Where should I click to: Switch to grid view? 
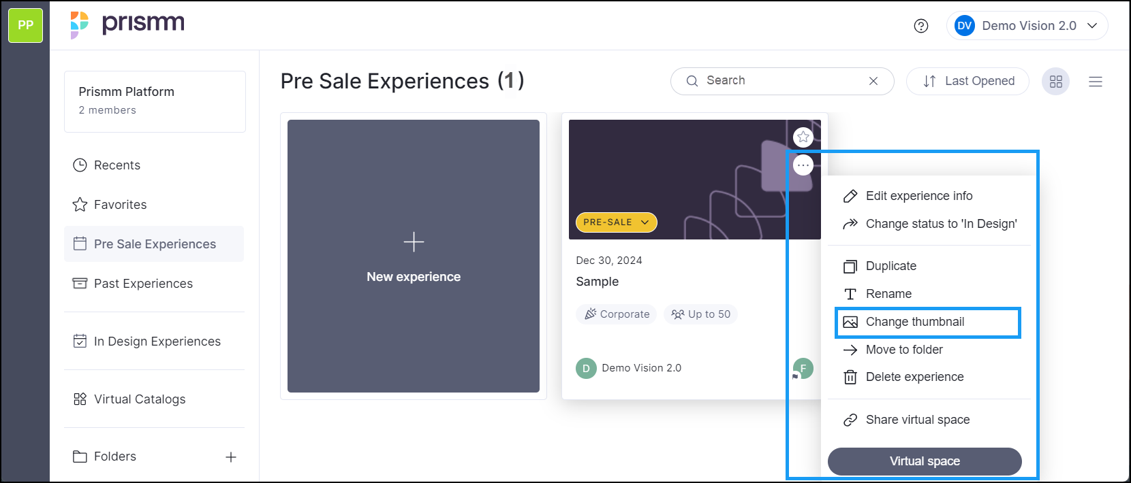(1056, 82)
